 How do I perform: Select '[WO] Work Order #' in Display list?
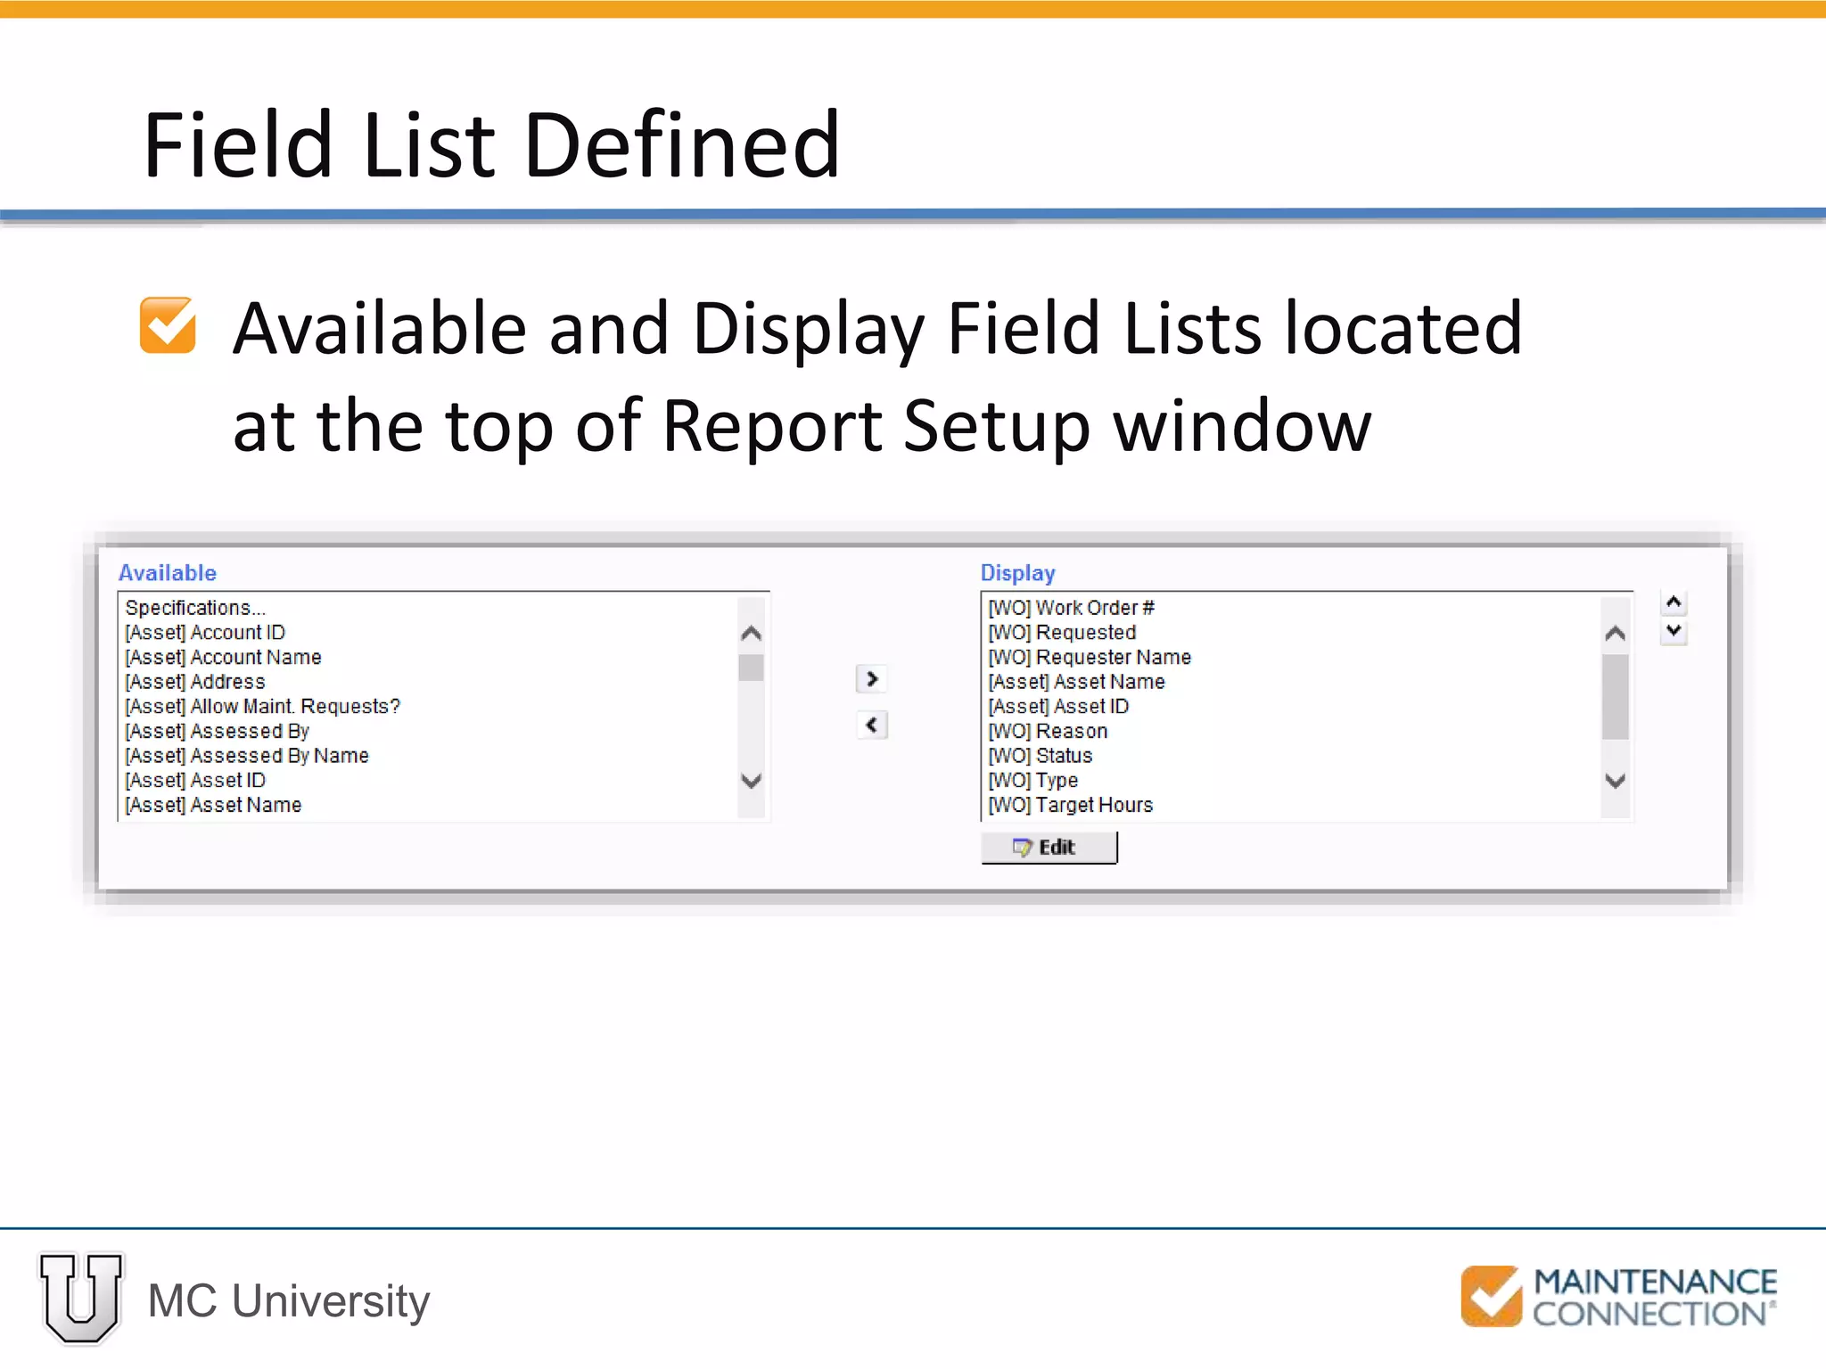1071,608
